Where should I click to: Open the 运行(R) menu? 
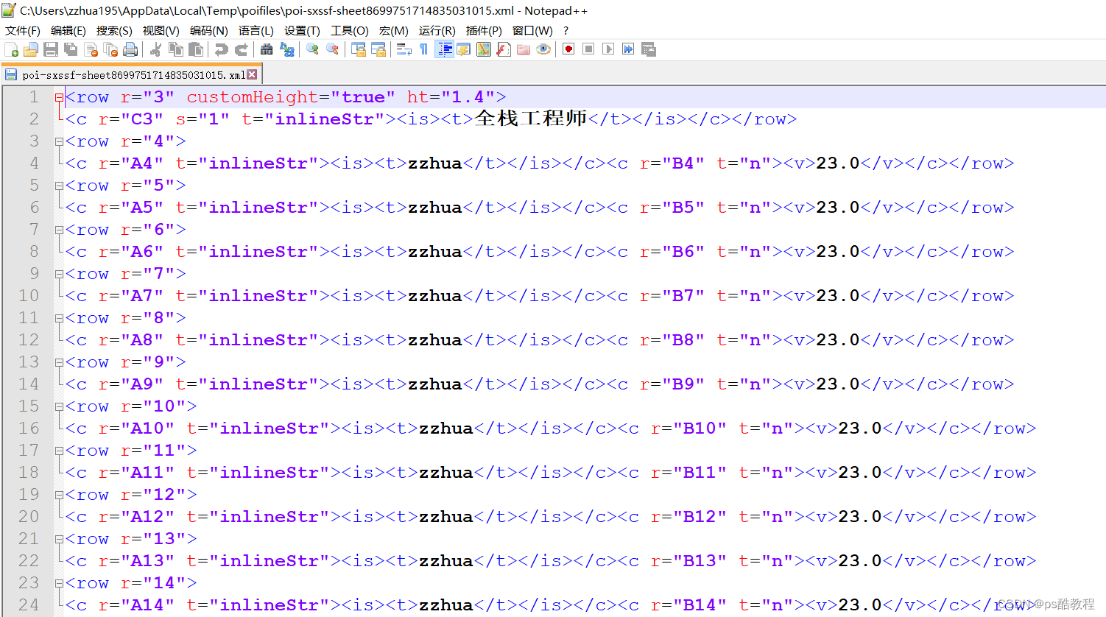tap(437, 30)
